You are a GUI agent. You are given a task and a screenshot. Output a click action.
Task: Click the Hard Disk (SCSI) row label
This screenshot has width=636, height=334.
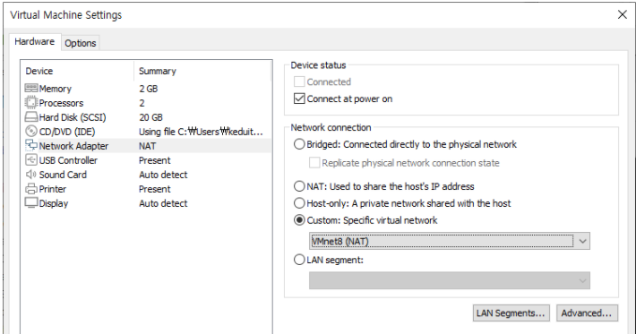(x=73, y=117)
